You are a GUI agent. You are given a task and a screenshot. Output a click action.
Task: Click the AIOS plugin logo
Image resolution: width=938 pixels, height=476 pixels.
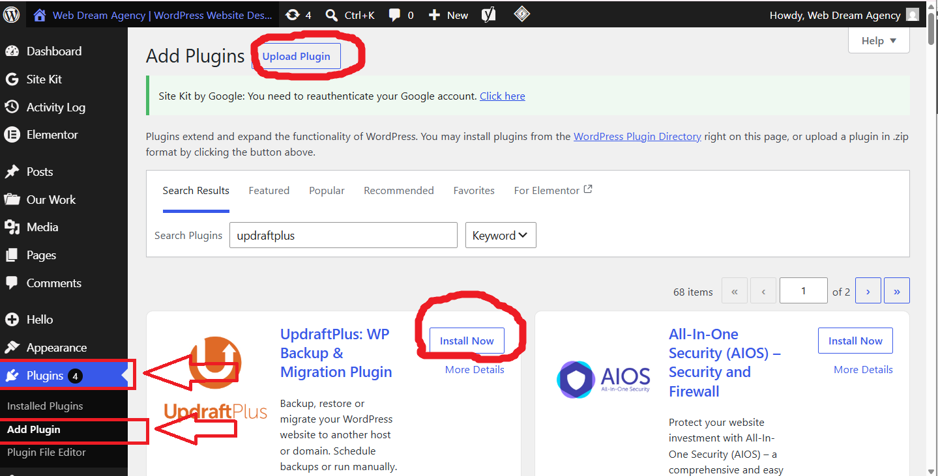604,379
